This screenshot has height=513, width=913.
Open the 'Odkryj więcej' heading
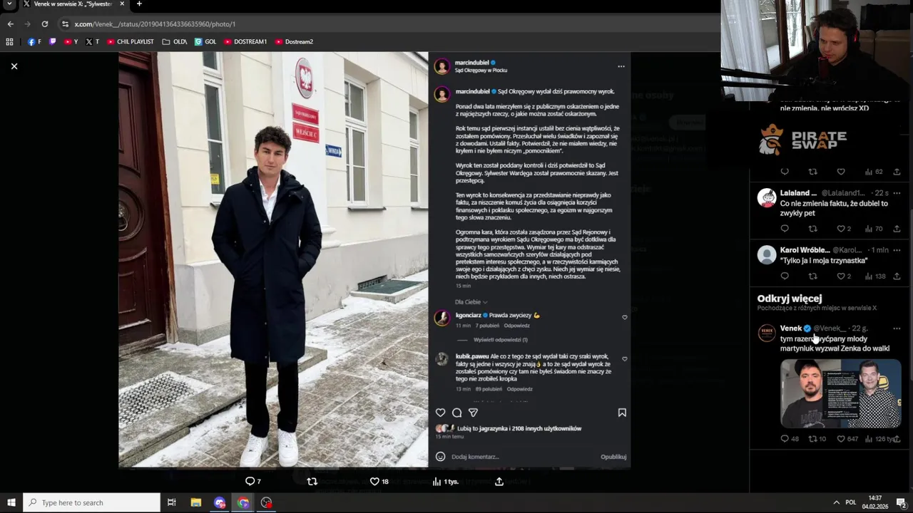click(790, 299)
